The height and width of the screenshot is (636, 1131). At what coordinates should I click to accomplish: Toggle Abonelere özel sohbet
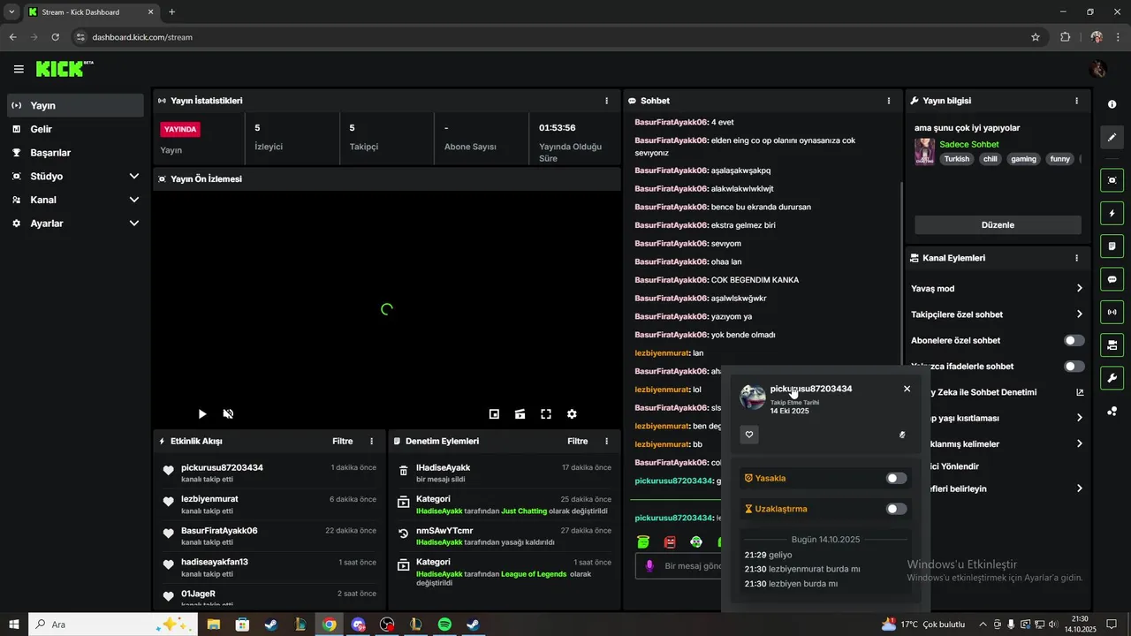[1074, 340]
